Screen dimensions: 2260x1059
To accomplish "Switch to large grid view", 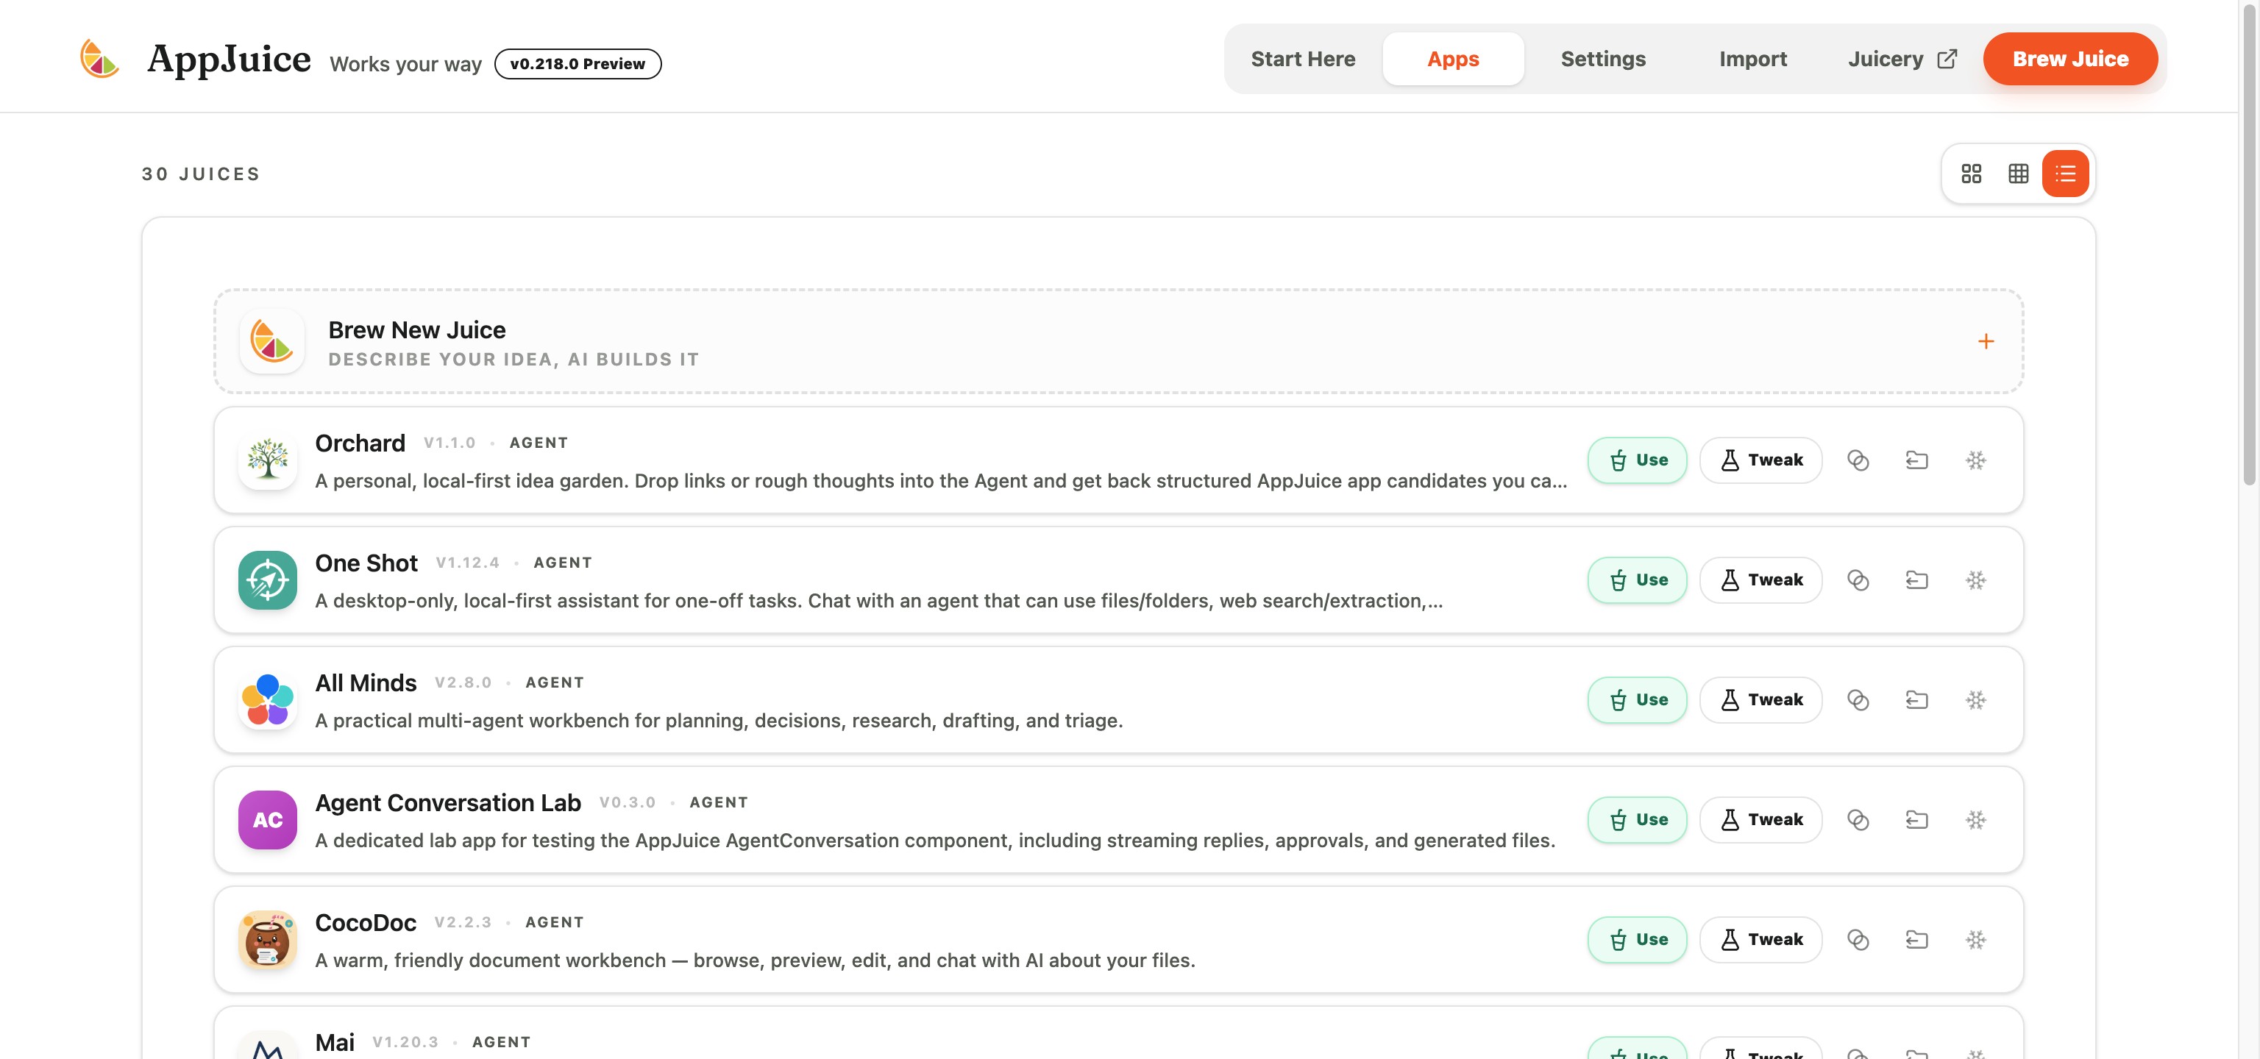I will [x=1970, y=174].
